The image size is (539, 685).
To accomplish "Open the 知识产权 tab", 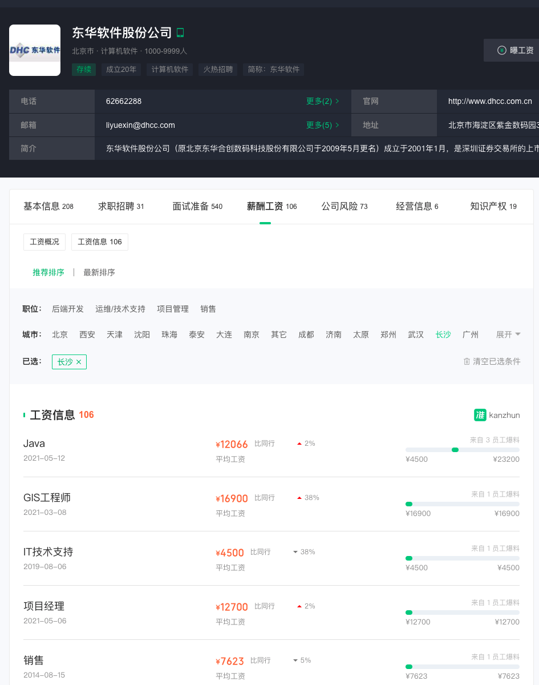I will (493, 207).
